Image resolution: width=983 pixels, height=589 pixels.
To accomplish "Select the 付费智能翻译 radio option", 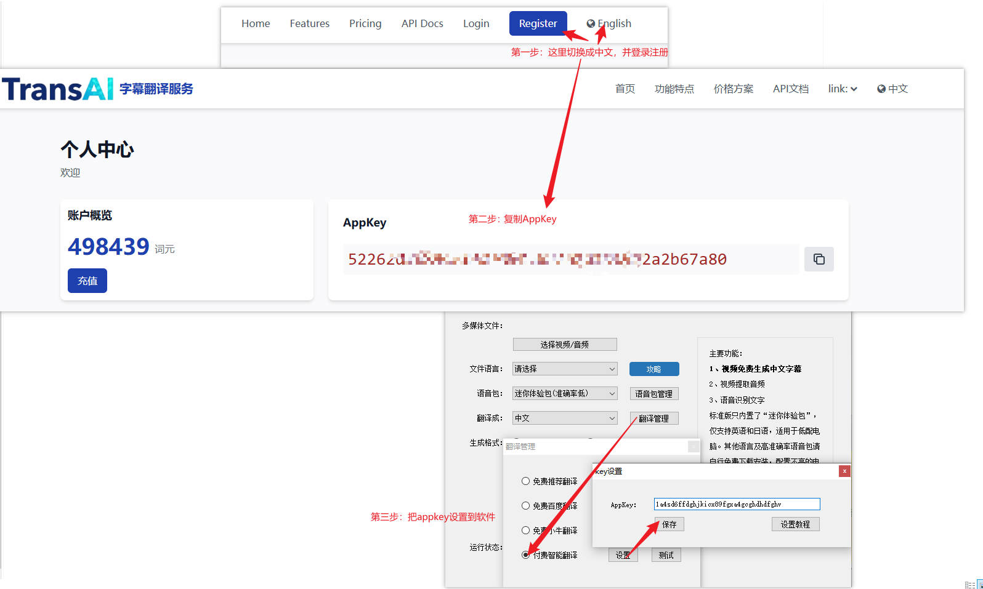I will pos(525,555).
